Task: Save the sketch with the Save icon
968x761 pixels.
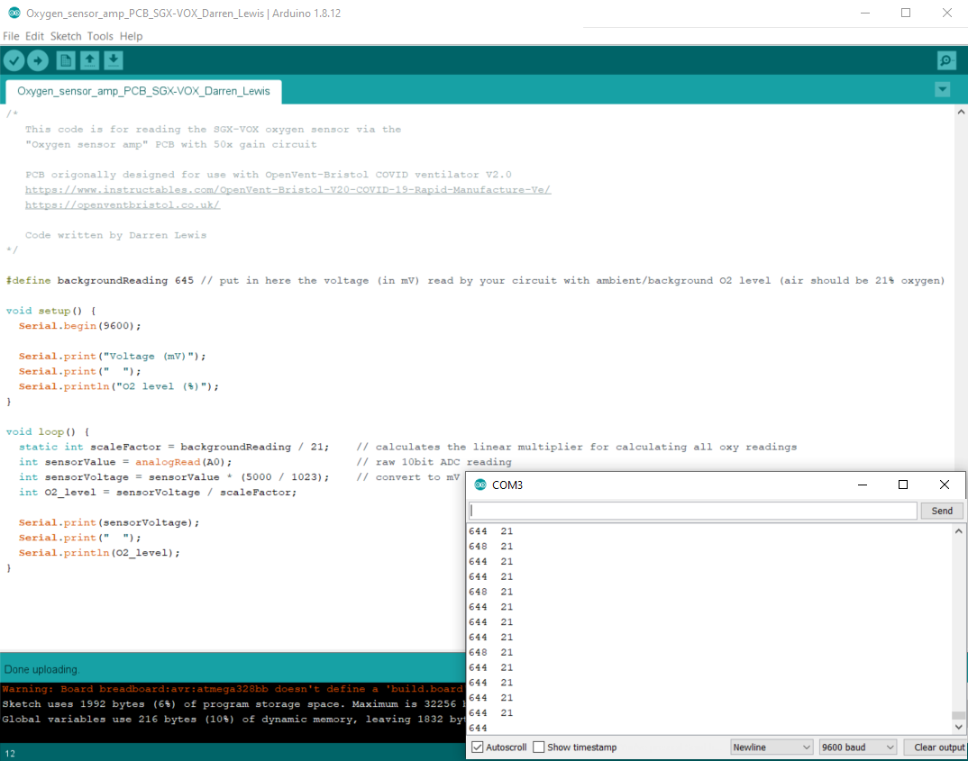Action: [x=113, y=60]
